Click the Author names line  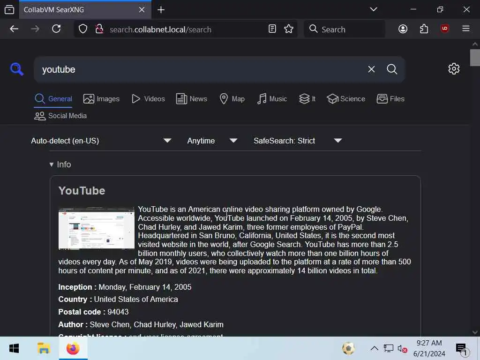click(141, 324)
